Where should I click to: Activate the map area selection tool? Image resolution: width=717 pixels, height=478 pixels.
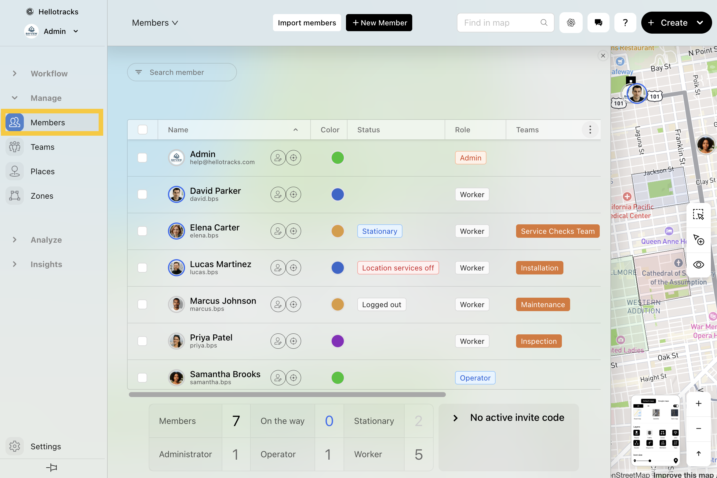(x=698, y=215)
